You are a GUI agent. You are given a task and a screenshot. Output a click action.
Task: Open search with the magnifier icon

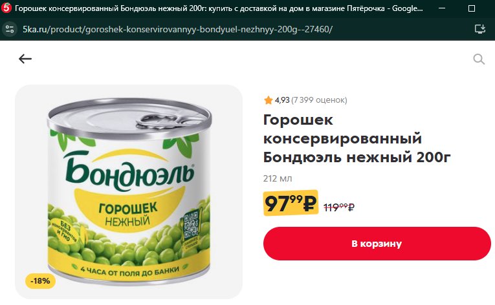(479, 59)
